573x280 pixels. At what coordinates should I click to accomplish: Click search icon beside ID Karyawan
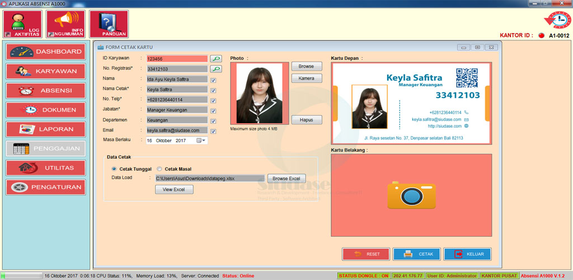(215, 58)
